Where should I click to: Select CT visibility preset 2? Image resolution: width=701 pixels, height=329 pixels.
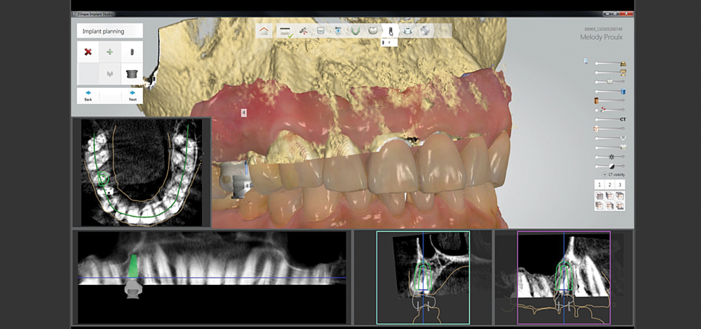tap(610, 185)
